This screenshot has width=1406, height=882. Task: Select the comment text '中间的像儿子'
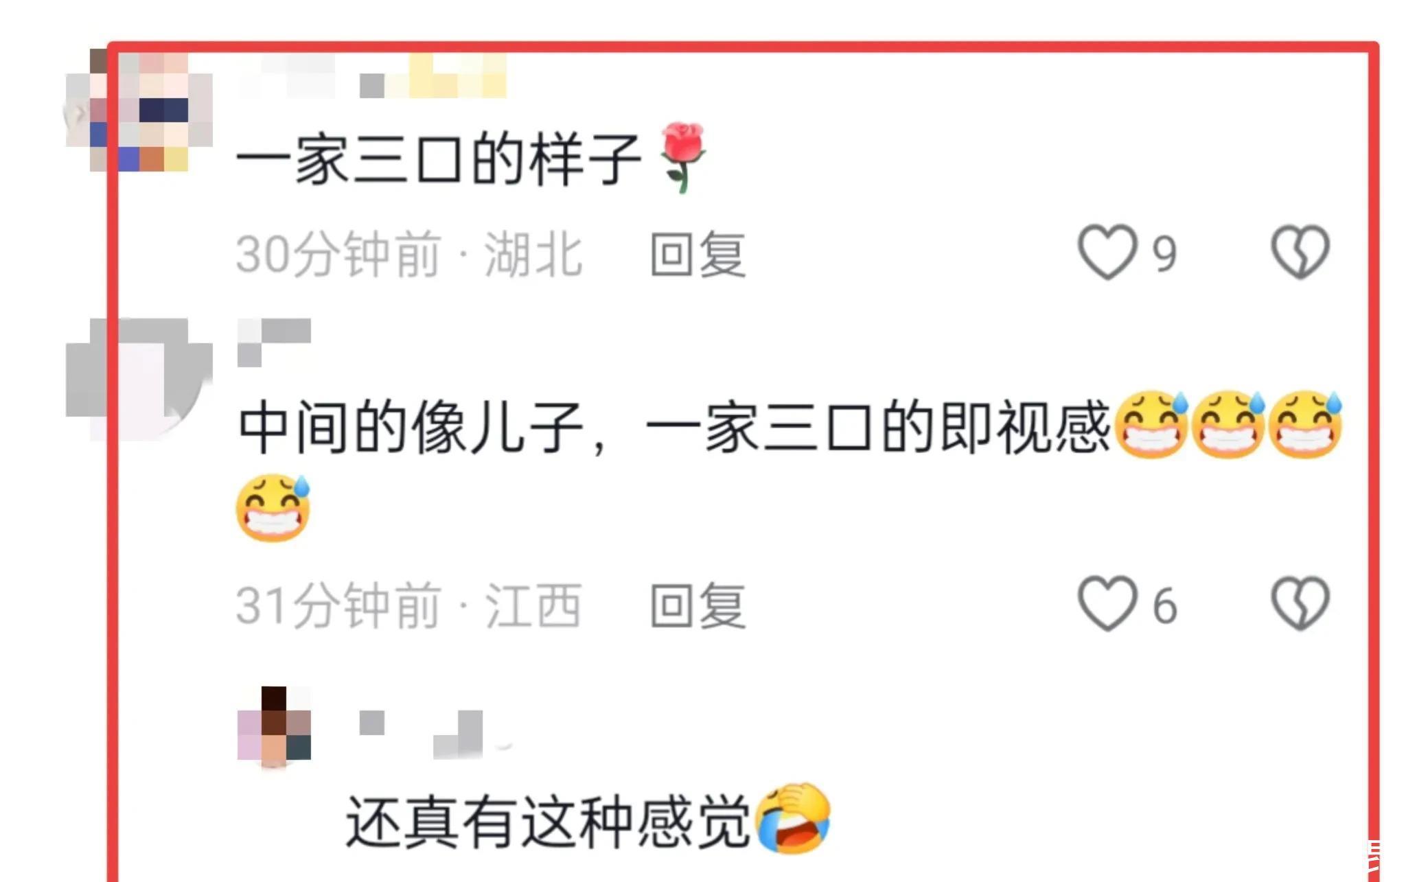[x=411, y=427]
